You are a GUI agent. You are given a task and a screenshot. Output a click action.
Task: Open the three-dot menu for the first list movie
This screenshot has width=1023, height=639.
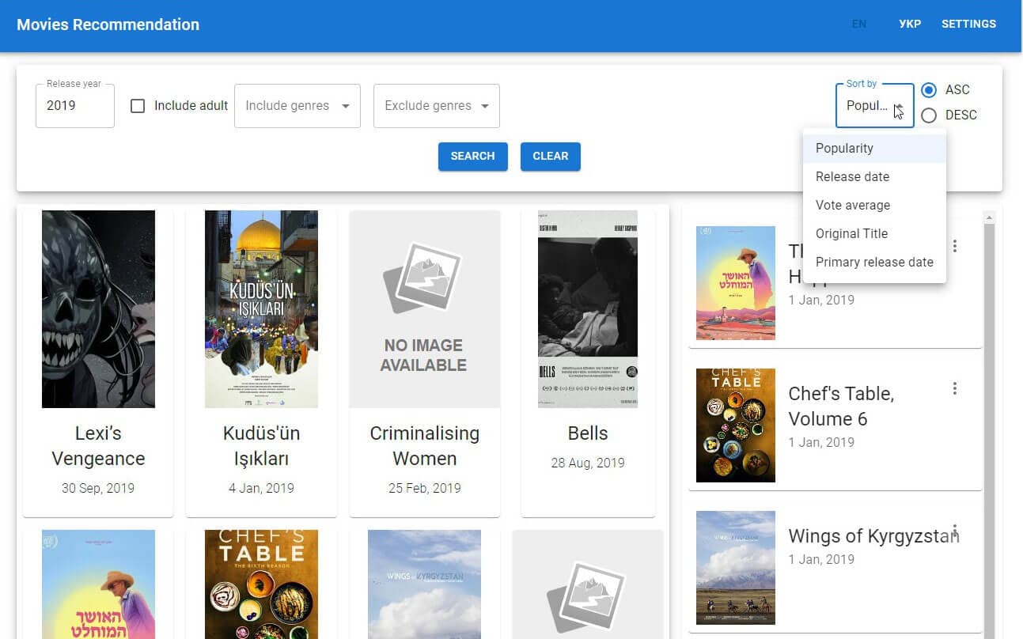tap(955, 246)
